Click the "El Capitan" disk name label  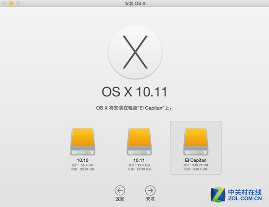pos(196,160)
